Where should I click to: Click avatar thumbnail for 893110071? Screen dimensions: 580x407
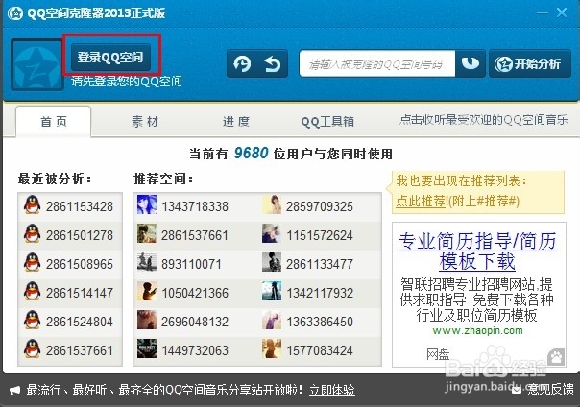pyautogui.click(x=147, y=262)
